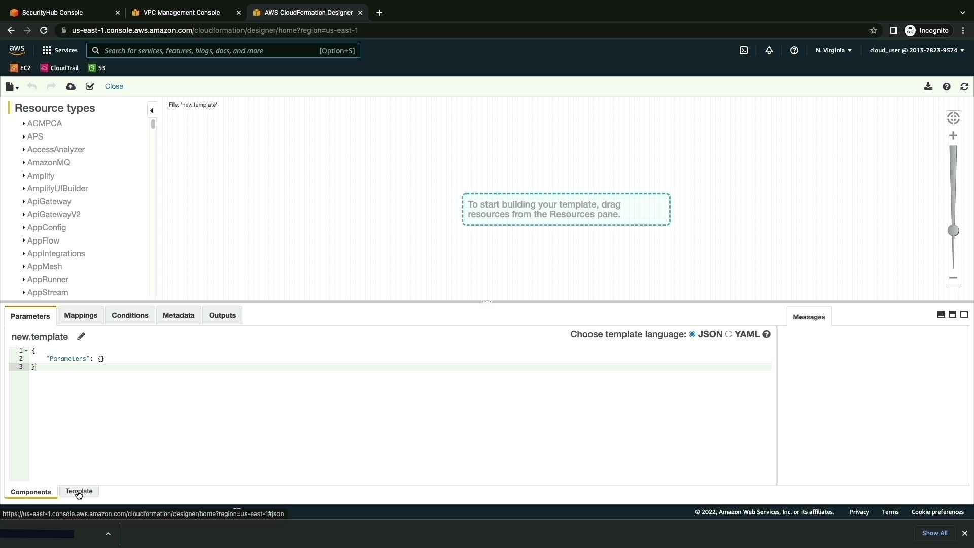The width and height of the screenshot is (974, 548).
Task: Click the Refresh diagram icon
Action: (x=964, y=87)
